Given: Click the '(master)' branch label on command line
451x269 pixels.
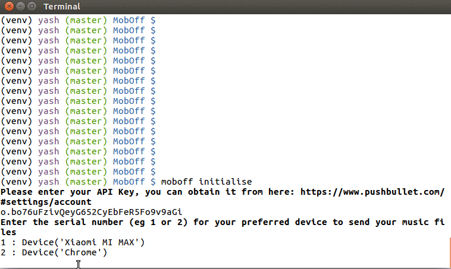Looking at the screenshot, I should 86,182.
